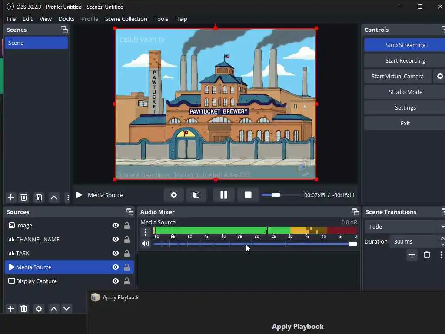Lock the Display Capture source
This screenshot has height=334, width=445.
tap(127, 281)
